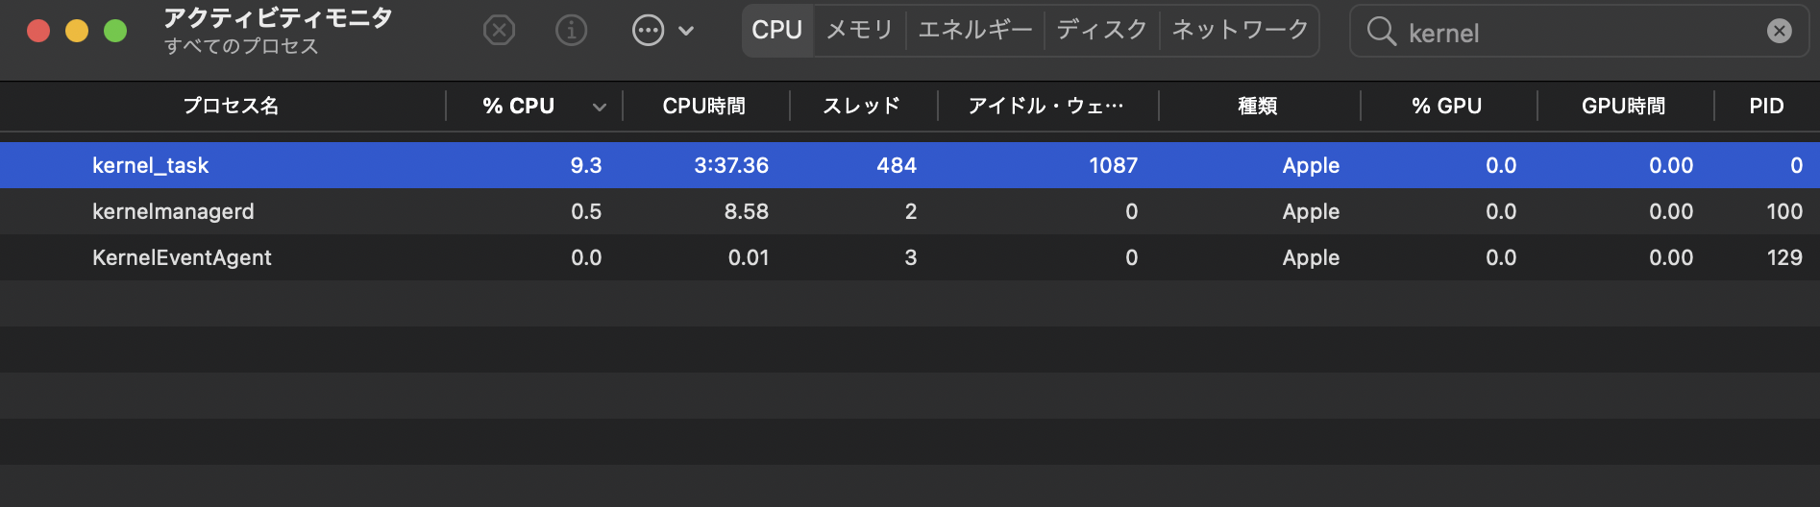This screenshot has width=1820, height=507.
Task: Sort by スレッド column header
Action: [x=861, y=106]
